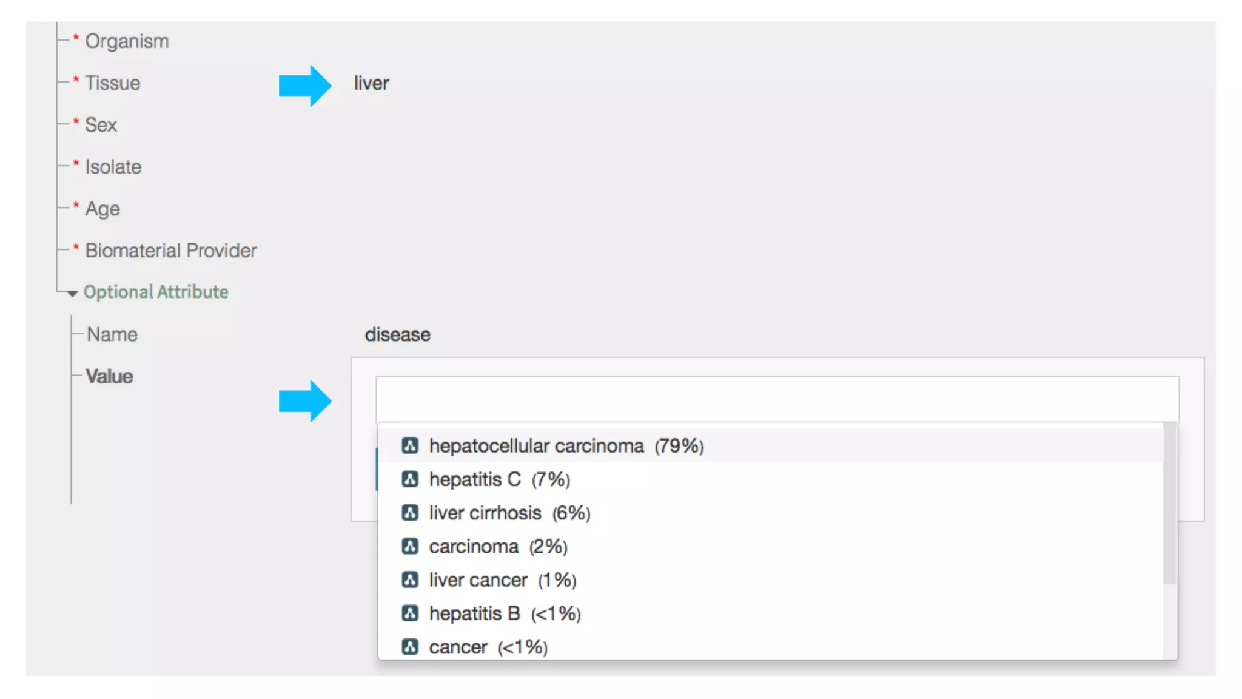Screen dimensions: 1242x699
Task: Click the ontology icon beside liver cirrhosis
Action: (410, 513)
